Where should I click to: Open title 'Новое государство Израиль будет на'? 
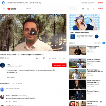[94, 81]
